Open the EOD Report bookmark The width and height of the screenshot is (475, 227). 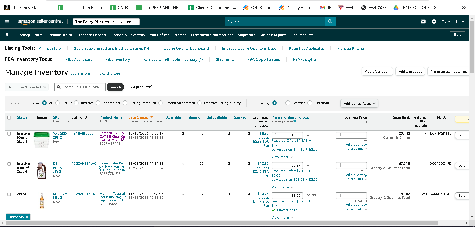tap(257, 7)
